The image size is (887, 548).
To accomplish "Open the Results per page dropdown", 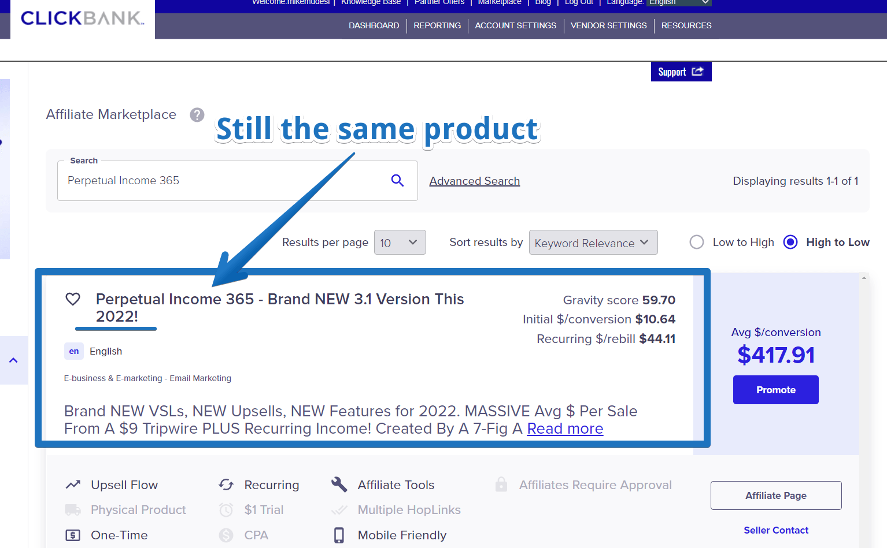I will [x=400, y=243].
